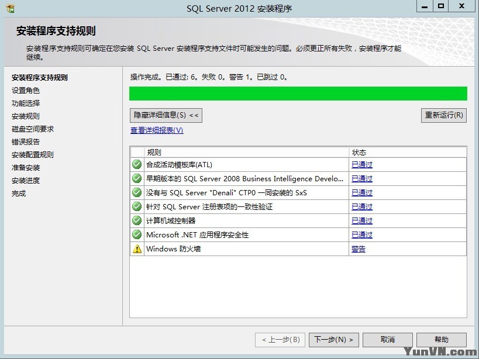
Task: Click check icon for Denali CTP0 SxS rule
Action: tap(137, 192)
